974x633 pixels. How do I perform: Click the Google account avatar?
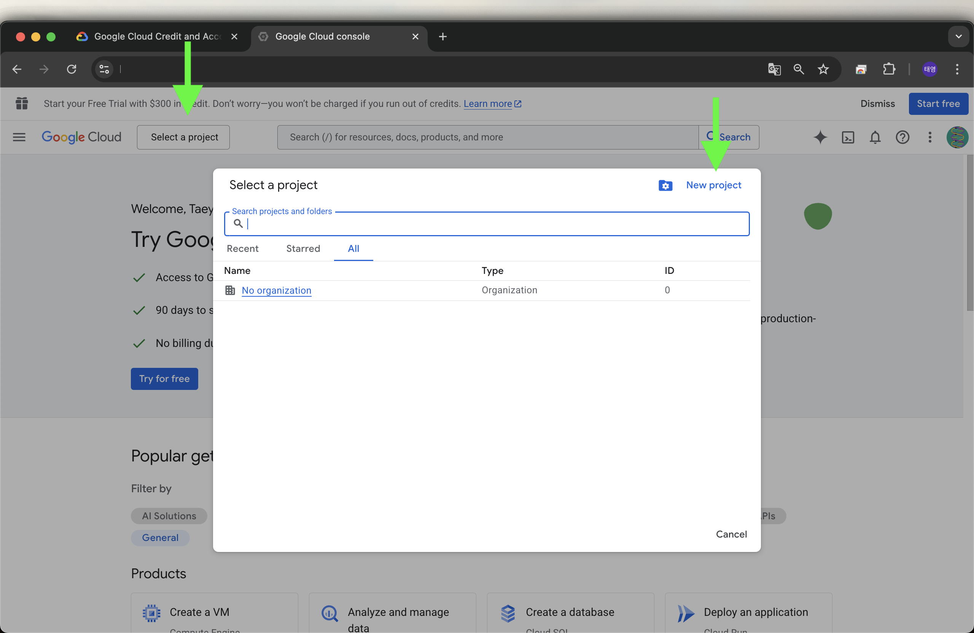[957, 137]
